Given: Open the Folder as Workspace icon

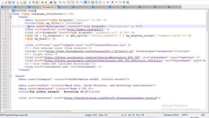Looking at the screenshot, I should tap(104, 2).
